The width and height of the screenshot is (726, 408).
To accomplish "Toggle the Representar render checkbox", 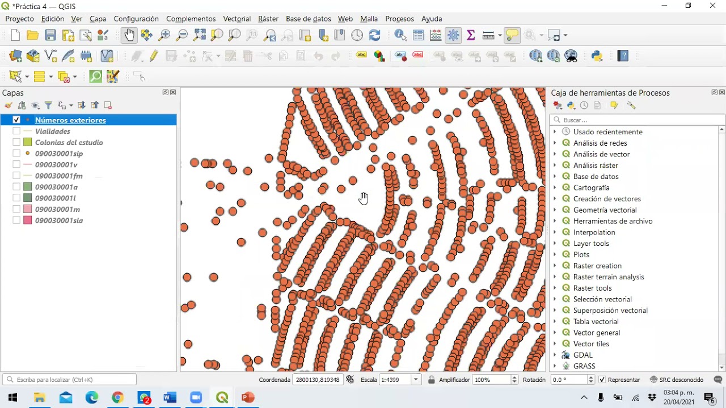I will coord(602,380).
